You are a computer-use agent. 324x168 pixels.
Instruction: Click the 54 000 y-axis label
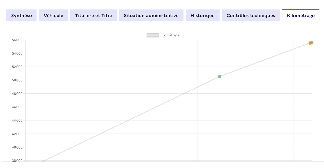coord(17,53)
